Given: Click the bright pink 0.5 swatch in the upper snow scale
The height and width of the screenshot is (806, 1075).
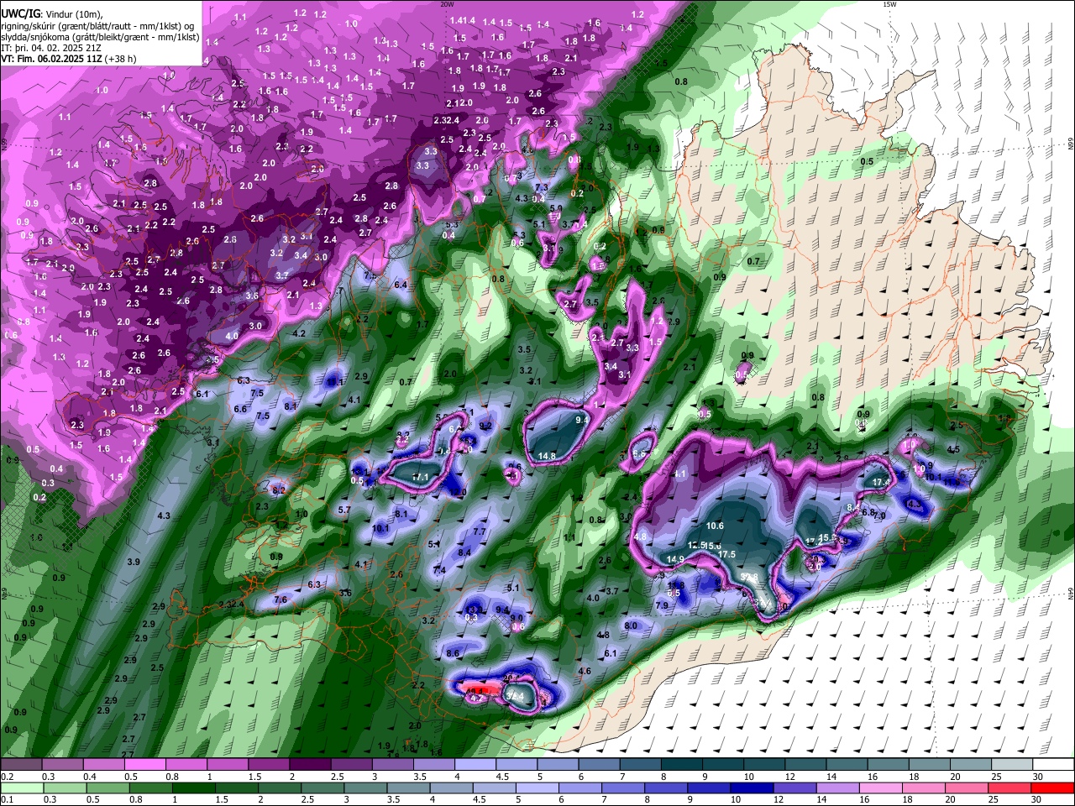Looking at the screenshot, I should (144, 765).
